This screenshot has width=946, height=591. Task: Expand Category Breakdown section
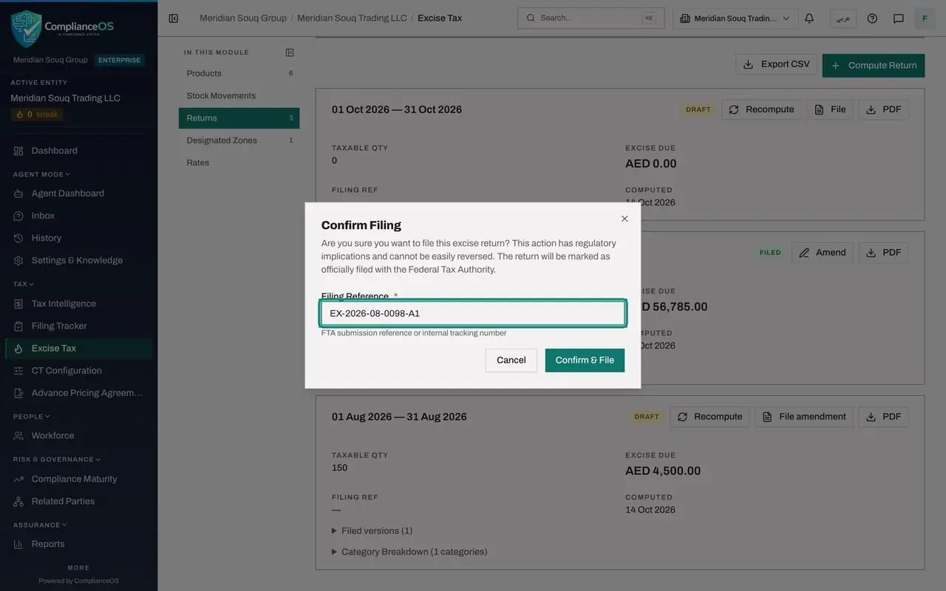click(x=409, y=552)
